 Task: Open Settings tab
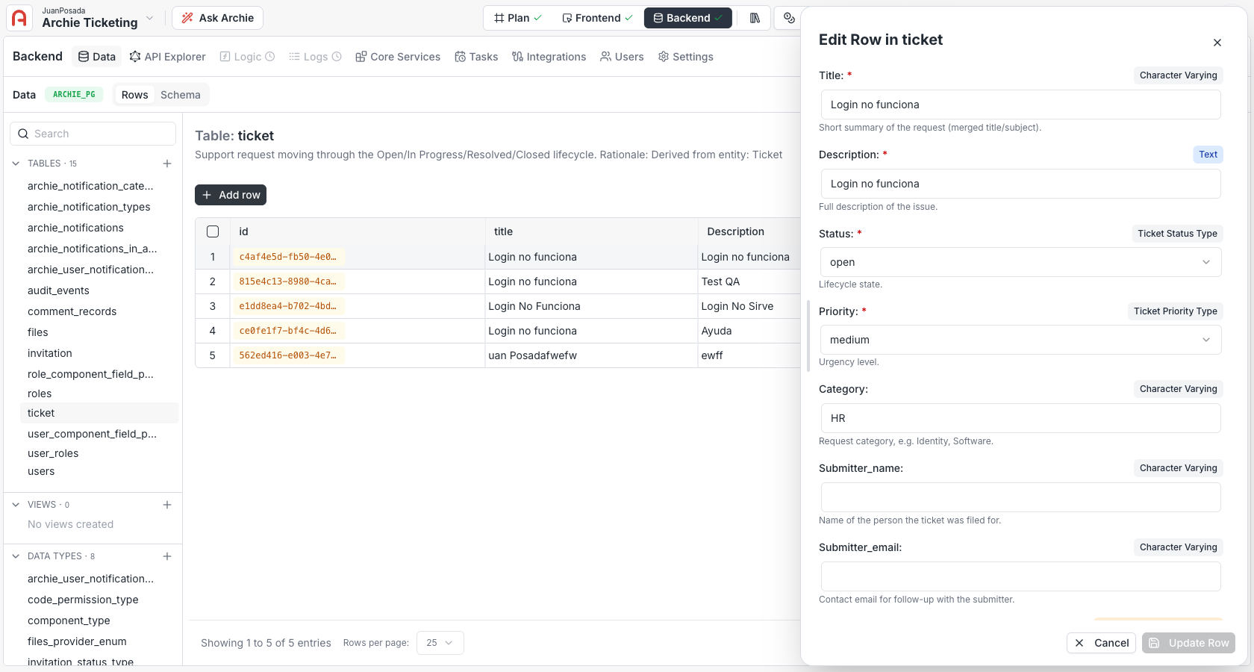point(685,57)
